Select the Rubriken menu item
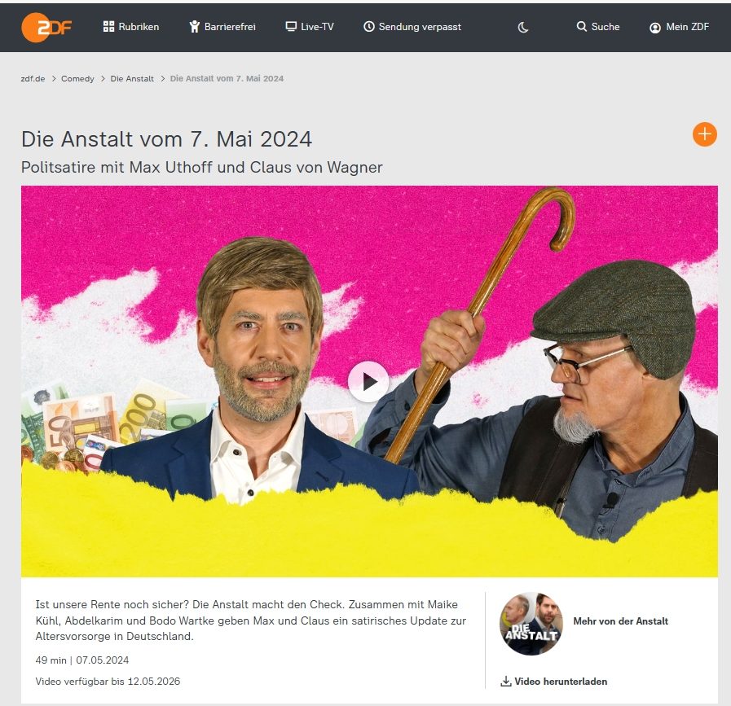 point(131,27)
